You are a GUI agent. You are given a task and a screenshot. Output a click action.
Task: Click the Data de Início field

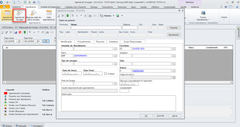pyautogui.click(x=72, y=74)
